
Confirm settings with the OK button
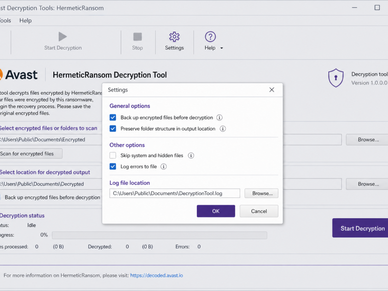pos(216,211)
